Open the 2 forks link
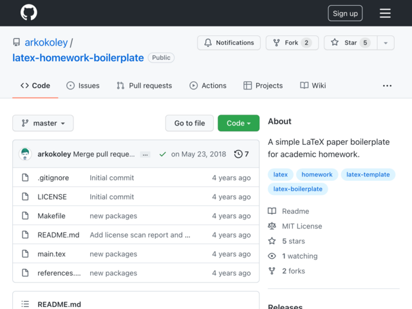Screen dimensions: 412x309 [x=294, y=271]
